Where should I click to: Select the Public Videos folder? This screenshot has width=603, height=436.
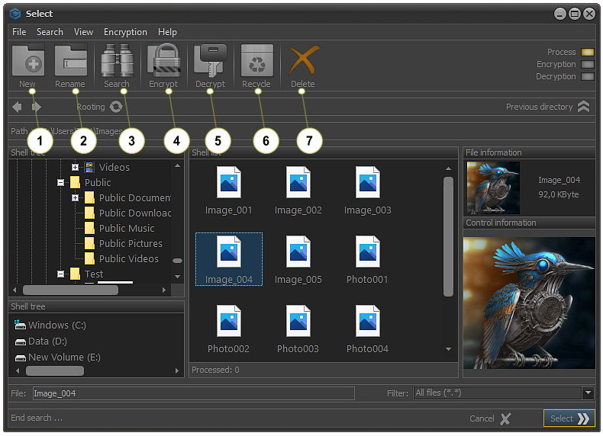(x=121, y=259)
